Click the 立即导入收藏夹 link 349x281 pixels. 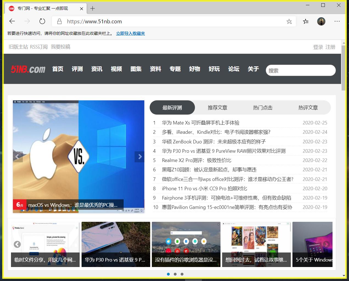pos(130,33)
